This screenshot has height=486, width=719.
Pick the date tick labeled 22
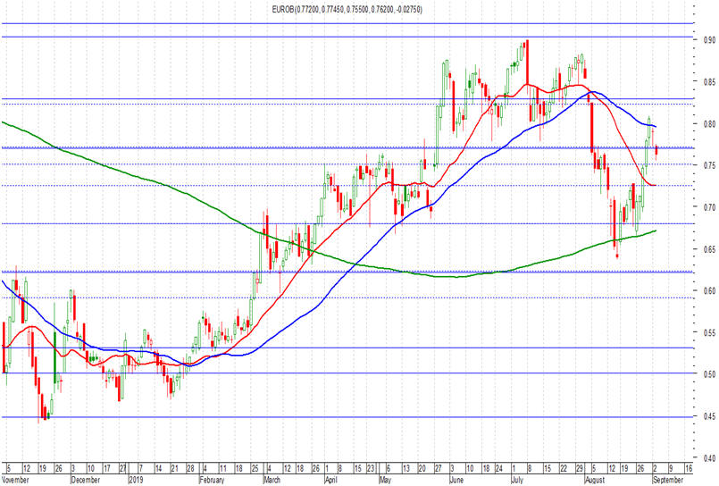[564, 468]
